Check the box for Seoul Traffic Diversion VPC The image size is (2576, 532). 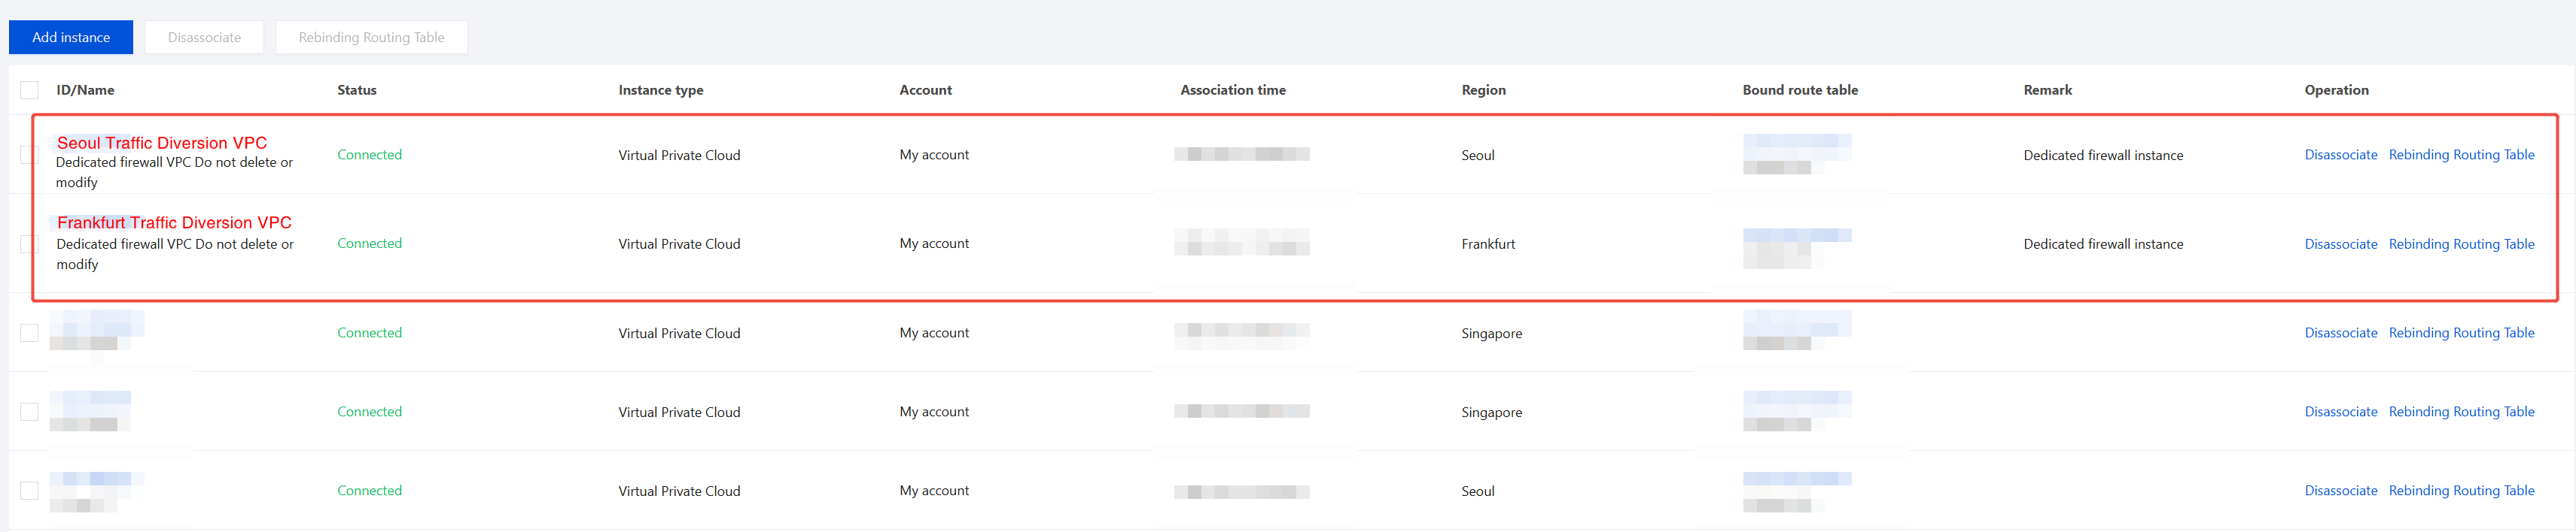[30, 155]
